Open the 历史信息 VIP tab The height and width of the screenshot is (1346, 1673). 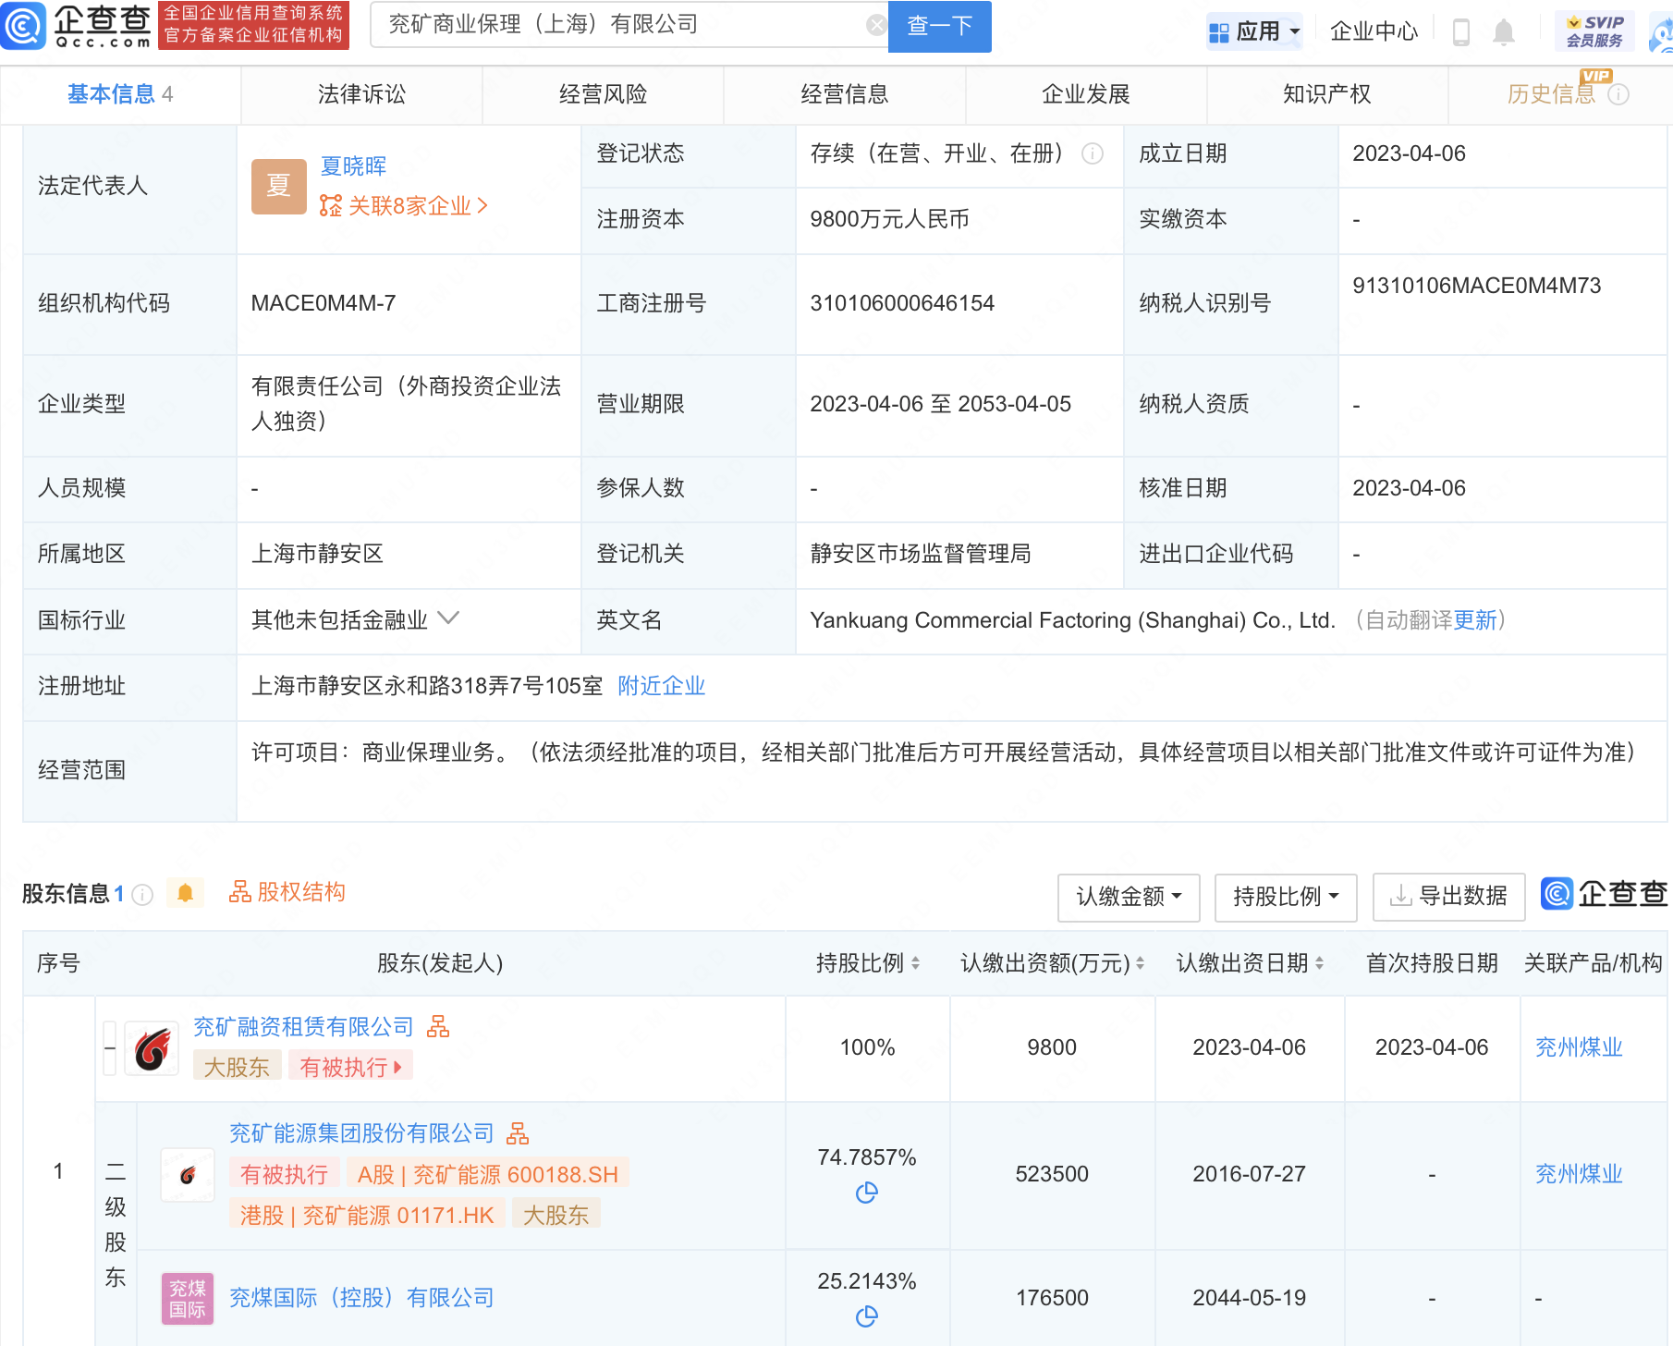(x=1551, y=94)
